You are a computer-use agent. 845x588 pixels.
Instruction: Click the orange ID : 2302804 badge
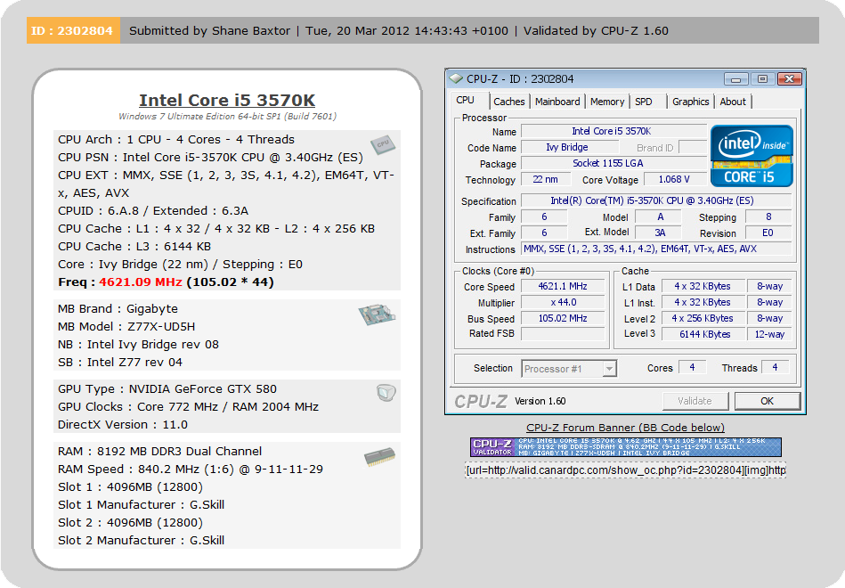click(x=73, y=31)
